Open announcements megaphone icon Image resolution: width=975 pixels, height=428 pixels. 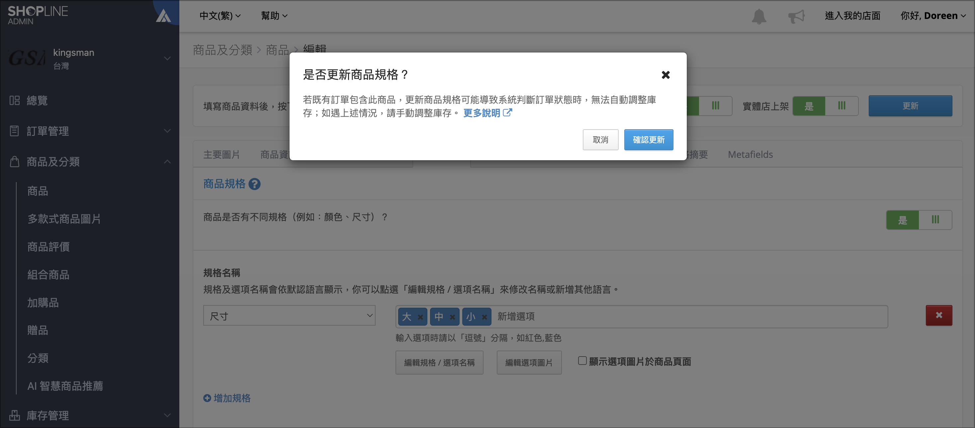796,16
